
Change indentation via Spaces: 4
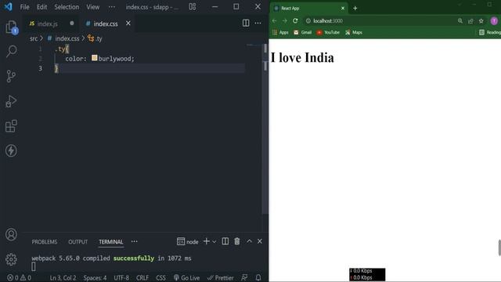pos(95,277)
